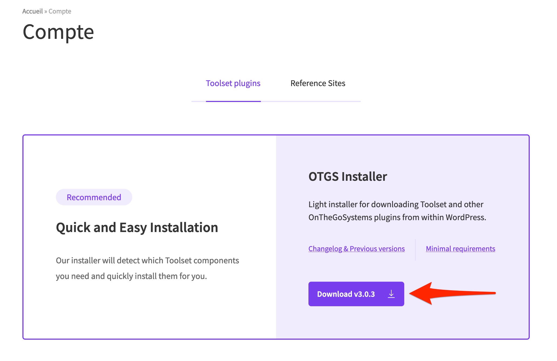The height and width of the screenshot is (361, 557).
Task: Open Changelog & Previous versions link
Action: (x=356, y=248)
